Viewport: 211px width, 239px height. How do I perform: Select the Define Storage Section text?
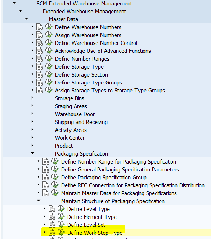[x=81, y=75]
